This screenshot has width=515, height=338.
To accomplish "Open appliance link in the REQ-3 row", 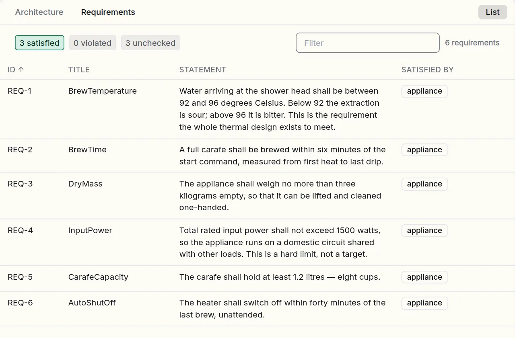I will 424,184.
